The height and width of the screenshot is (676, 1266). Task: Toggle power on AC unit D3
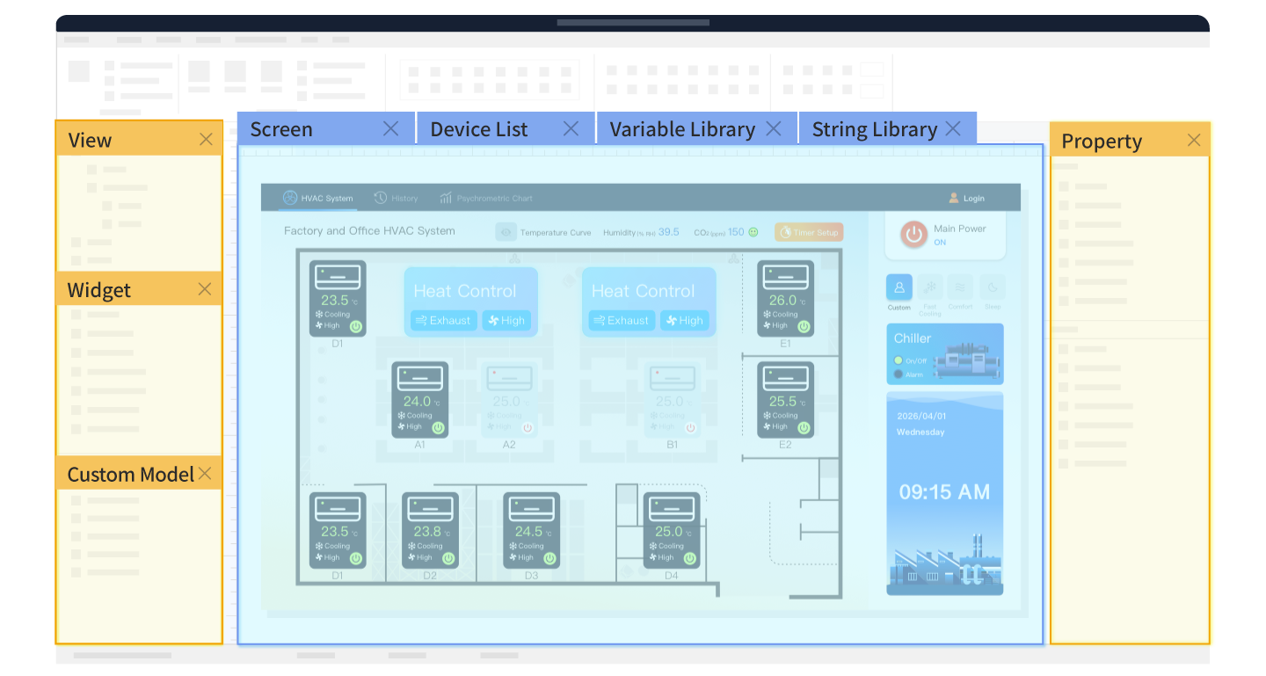549,558
